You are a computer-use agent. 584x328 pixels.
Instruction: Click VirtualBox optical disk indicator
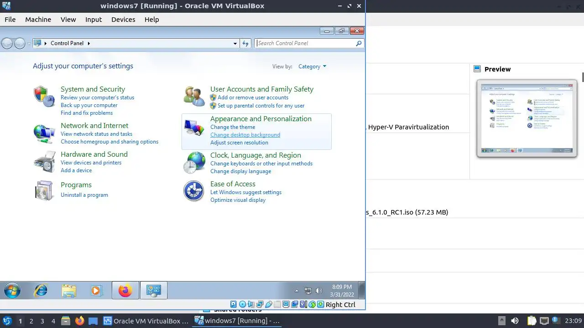click(x=242, y=305)
